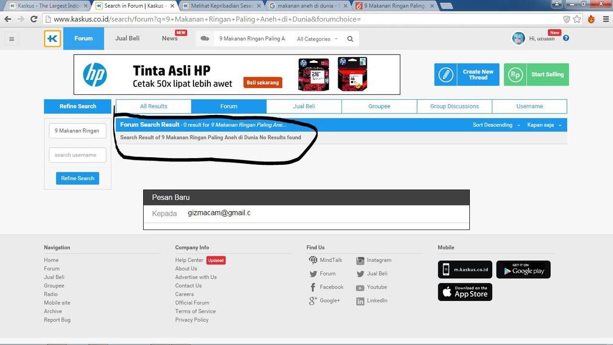Click the shield icon in address bar

567,19
